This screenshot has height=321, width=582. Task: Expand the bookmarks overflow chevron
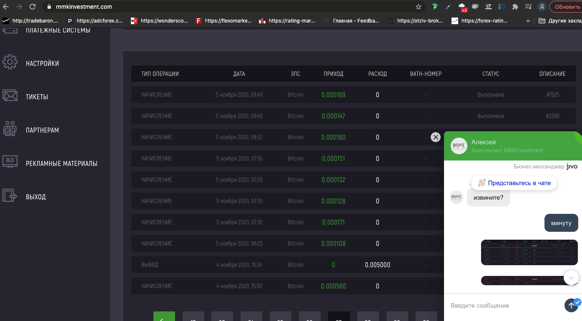pyautogui.click(x=528, y=20)
